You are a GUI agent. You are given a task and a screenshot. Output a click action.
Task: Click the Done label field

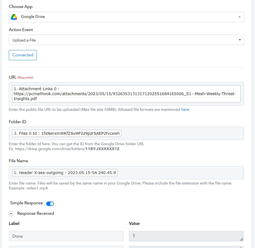click(66, 236)
